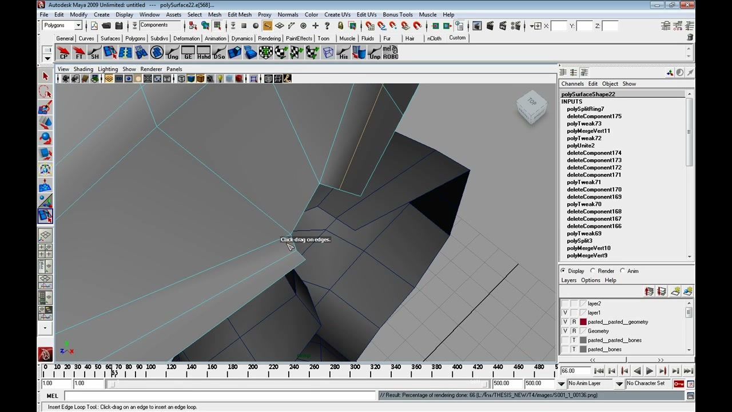Click the play forward button
Image resolution: width=732 pixels, height=412 pixels.
click(650, 371)
